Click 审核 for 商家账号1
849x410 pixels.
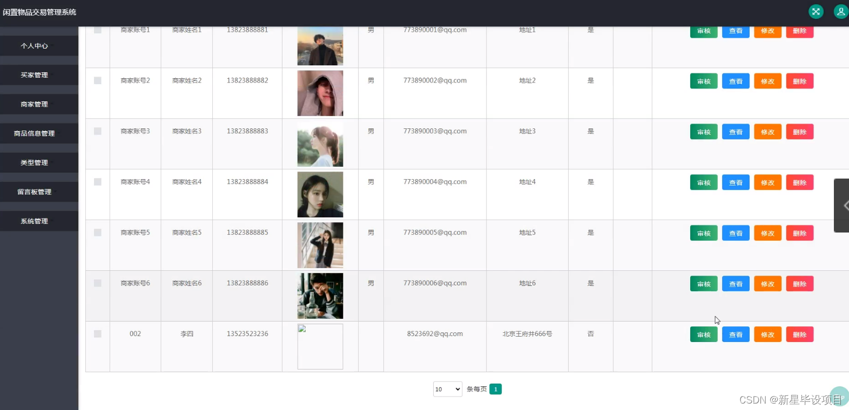click(x=704, y=31)
